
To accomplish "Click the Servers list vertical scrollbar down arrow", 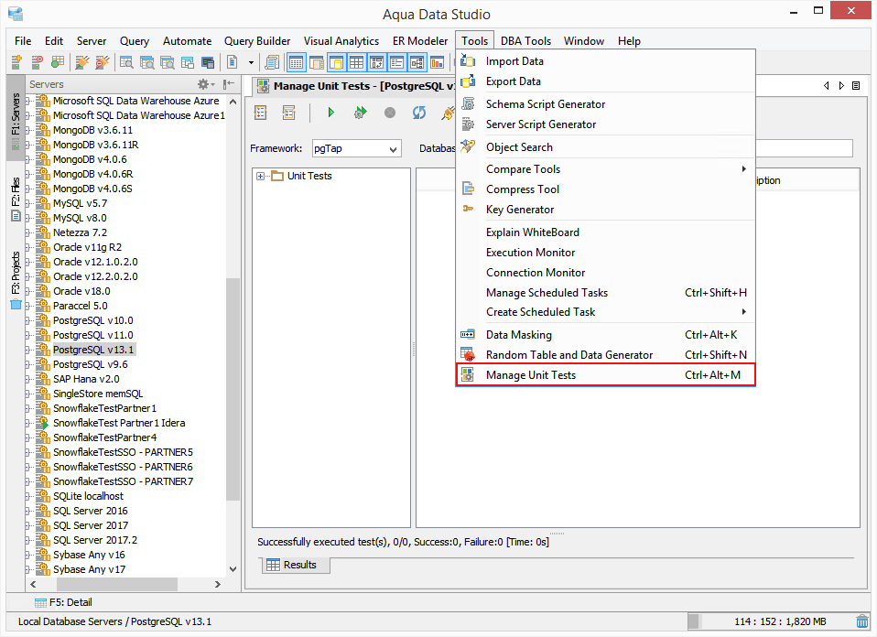I will pos(233,569).
